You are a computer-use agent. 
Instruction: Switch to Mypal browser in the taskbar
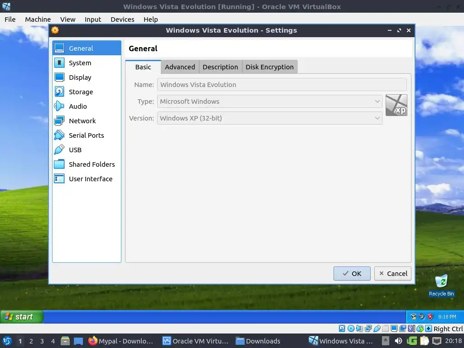(x=121, y=341)
